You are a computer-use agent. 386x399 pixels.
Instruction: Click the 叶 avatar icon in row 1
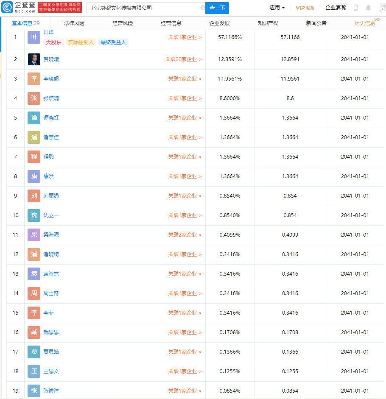[x=34, y=37]
